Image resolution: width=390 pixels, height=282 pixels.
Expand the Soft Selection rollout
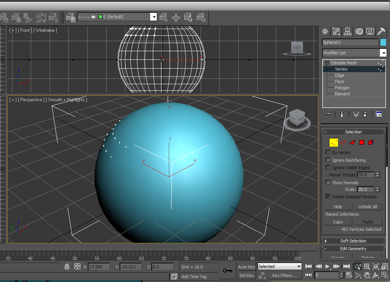point(353,241)
